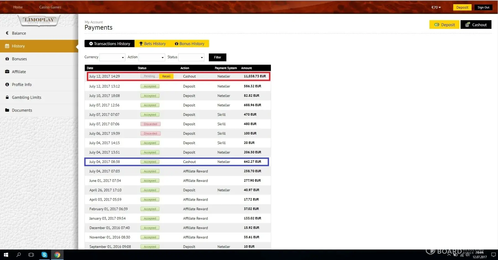
Task: Open Windows taskbar search
Action: click(x=19, y=255)
